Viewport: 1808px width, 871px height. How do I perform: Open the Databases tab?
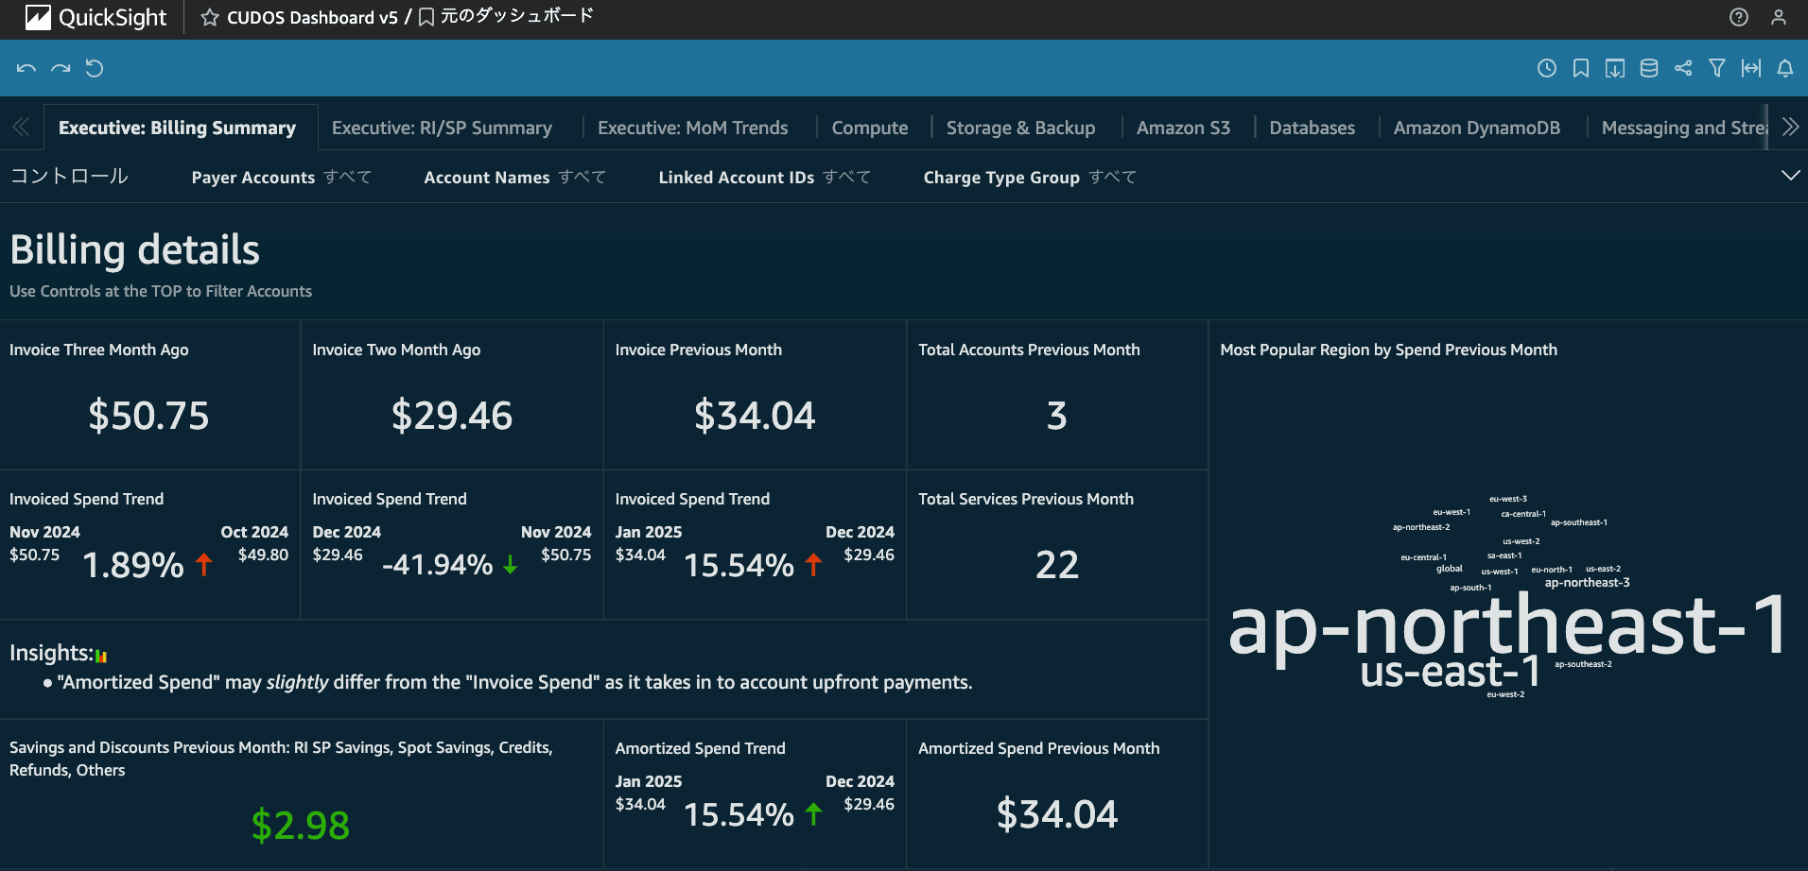1312,128
